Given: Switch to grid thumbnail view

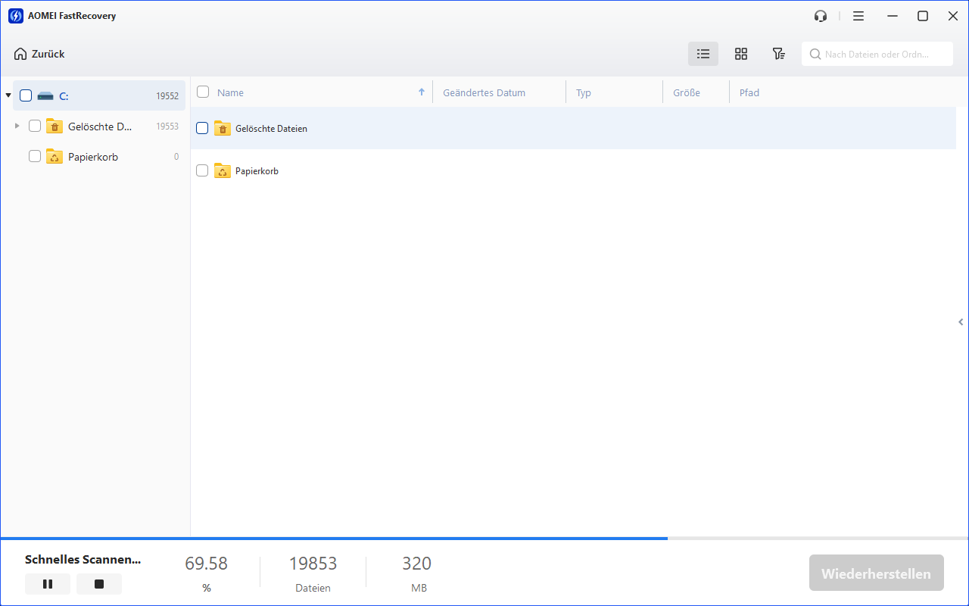Looking at the screenshot, I should 741,54.
